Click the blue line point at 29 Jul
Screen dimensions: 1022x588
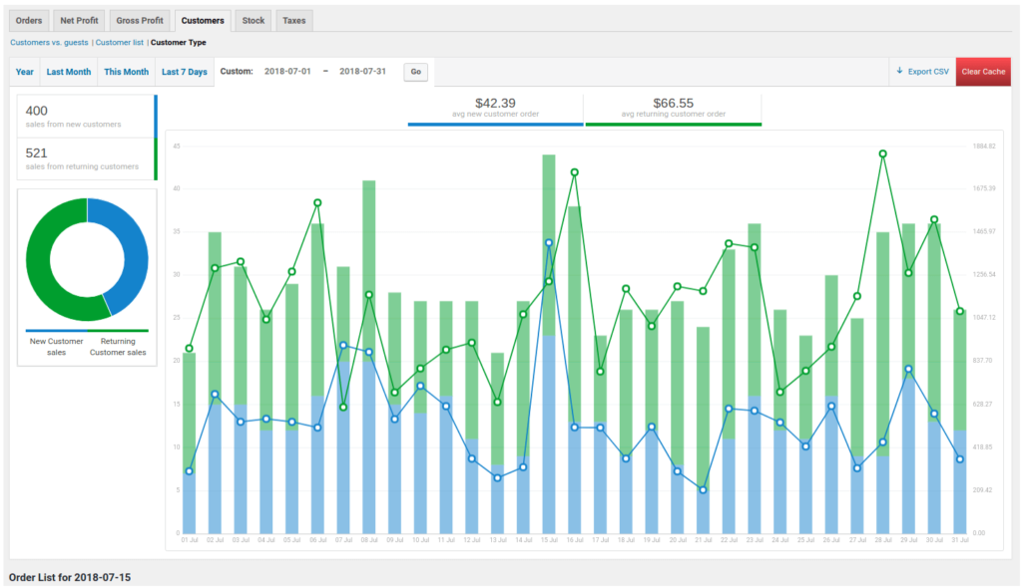click(x=908, y=369)
